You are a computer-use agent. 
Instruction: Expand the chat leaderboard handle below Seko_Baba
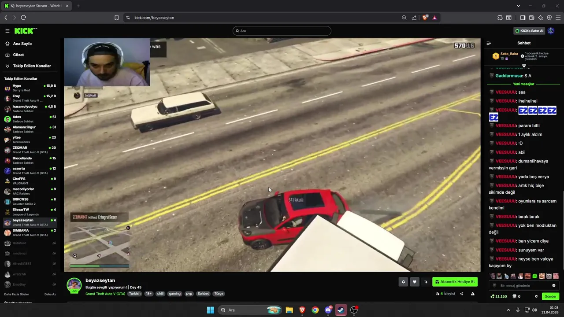coord(524,66)
